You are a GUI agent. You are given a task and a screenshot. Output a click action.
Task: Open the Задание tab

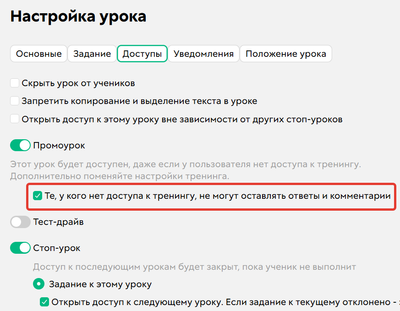[92, 54]
